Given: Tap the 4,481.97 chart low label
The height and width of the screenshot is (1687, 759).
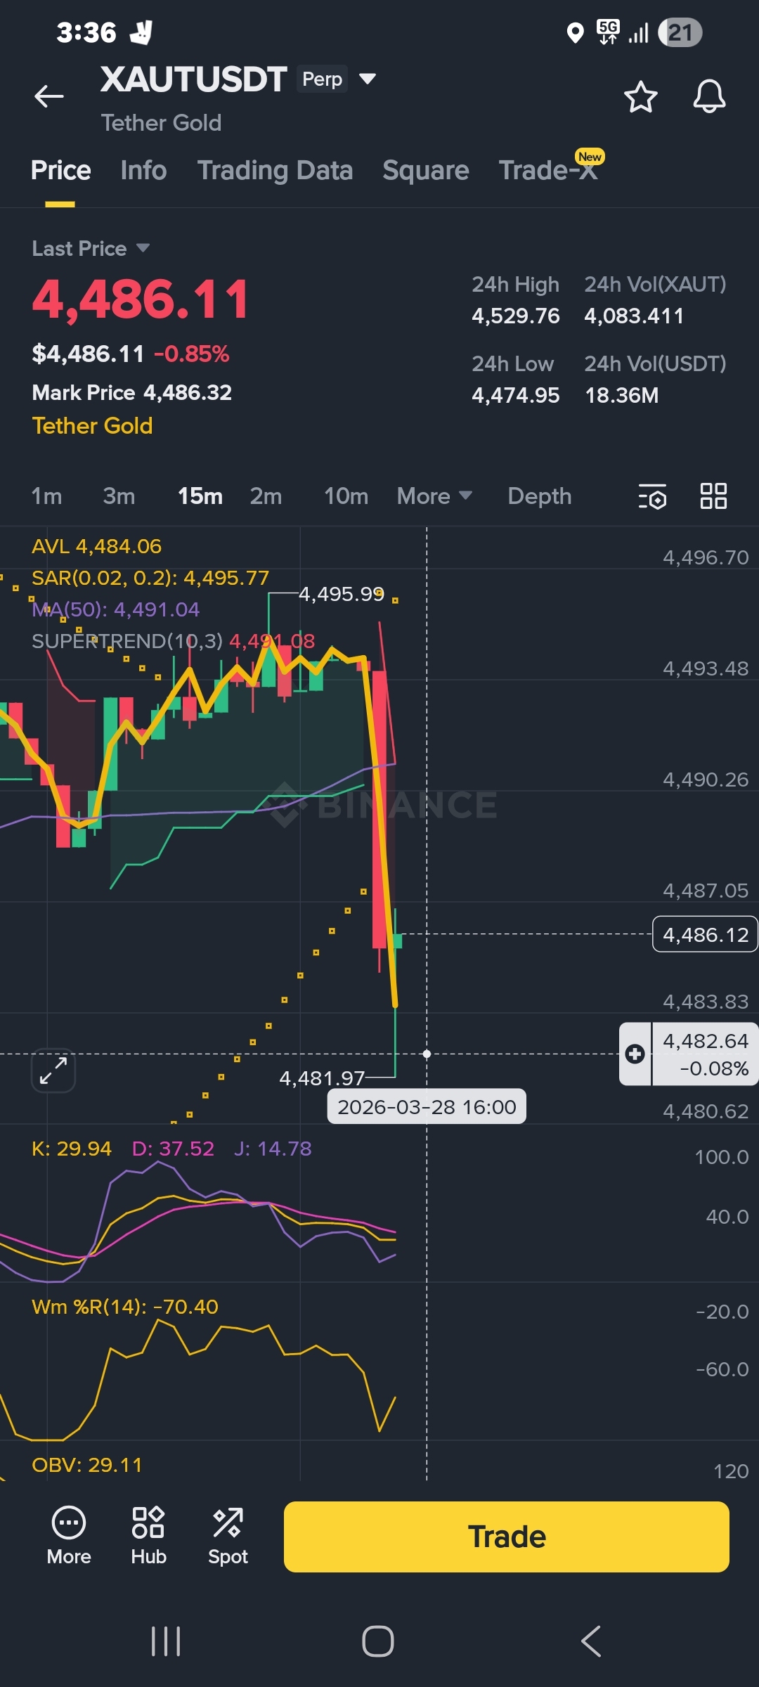Looking at the screenshot, I should pyautogui.click(x=322, y=1078).
